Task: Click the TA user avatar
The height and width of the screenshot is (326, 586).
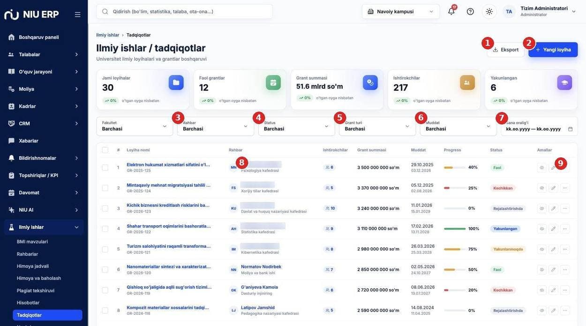Action: click(x=509, y=11)
